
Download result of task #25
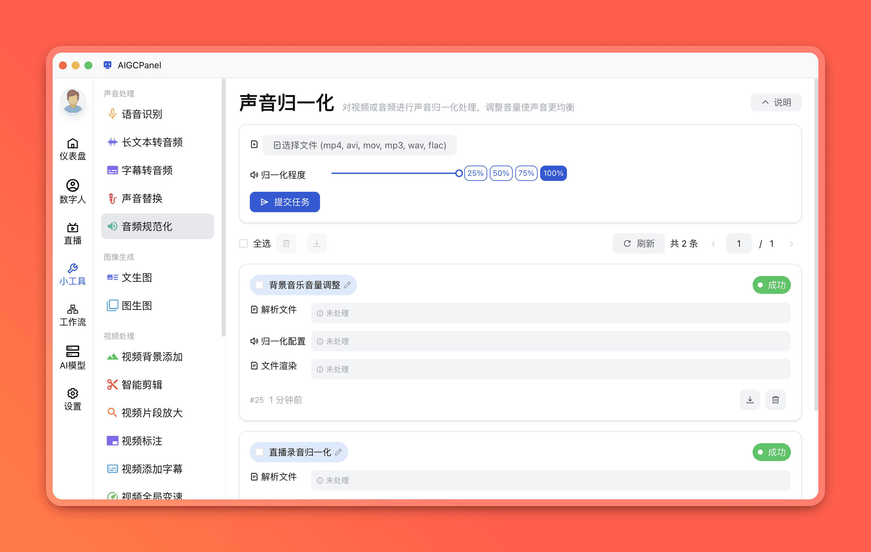click(750, 400)
